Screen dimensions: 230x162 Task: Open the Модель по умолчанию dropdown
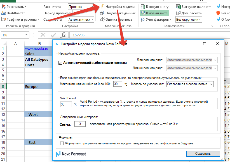click(190, 84)
